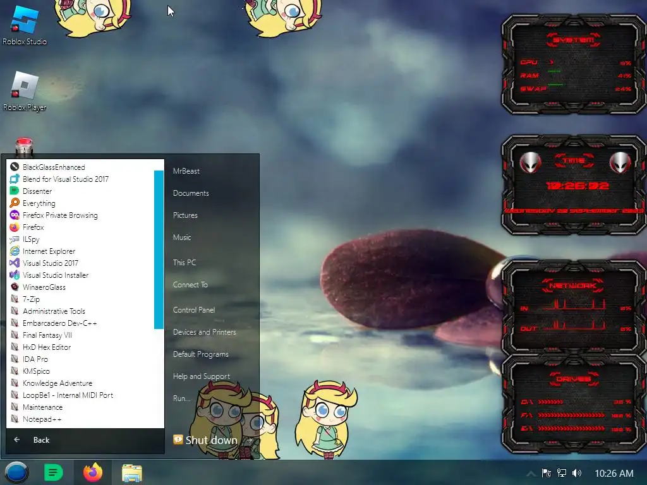Click the TIME clock desktop widget
647x485 pixels.
coord(573,185)
